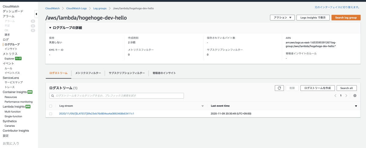Open インサイト under ログ in sidebar

coord(11,49)
